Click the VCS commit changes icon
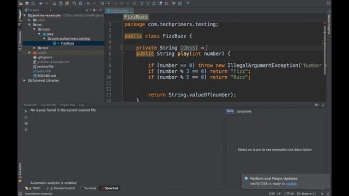349x196 pixels. coord(148,3)
